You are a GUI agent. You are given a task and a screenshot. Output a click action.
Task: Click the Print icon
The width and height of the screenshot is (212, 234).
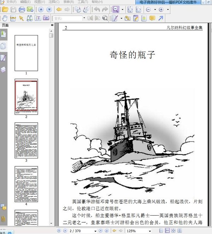pos(22,10)
